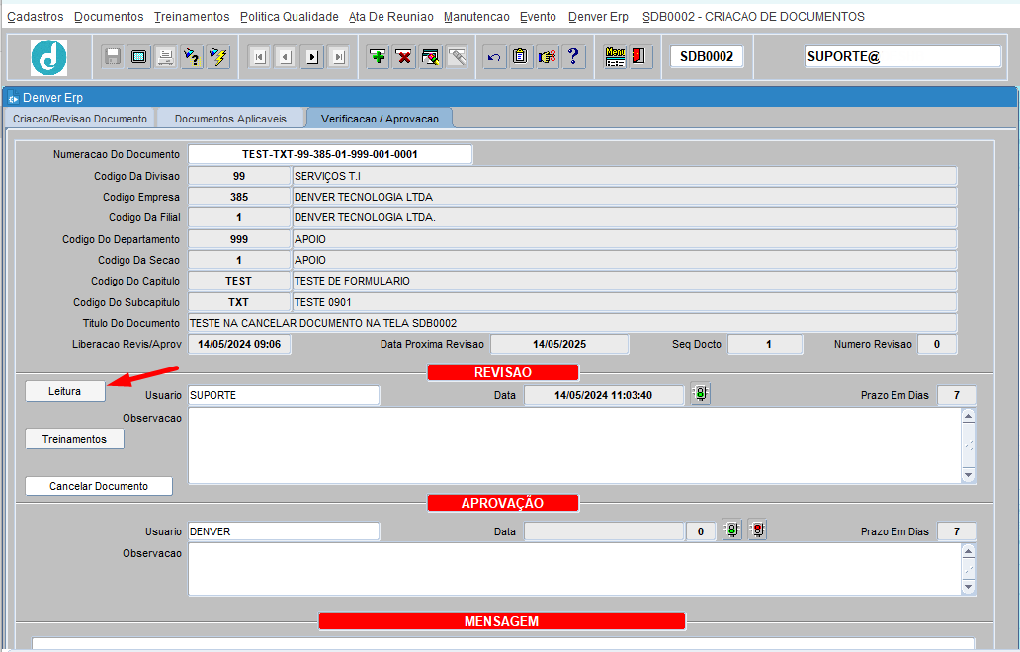Click the Codigo Do Capitulo value TEST
This screenshot has width=1020, height=652.
(x=239, y=281)
